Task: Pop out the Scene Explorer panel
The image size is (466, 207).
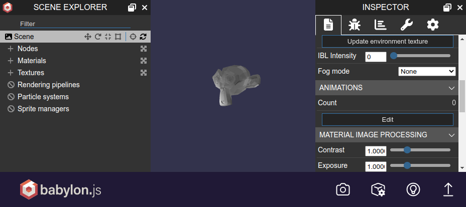Action: (x=132, y=8)
